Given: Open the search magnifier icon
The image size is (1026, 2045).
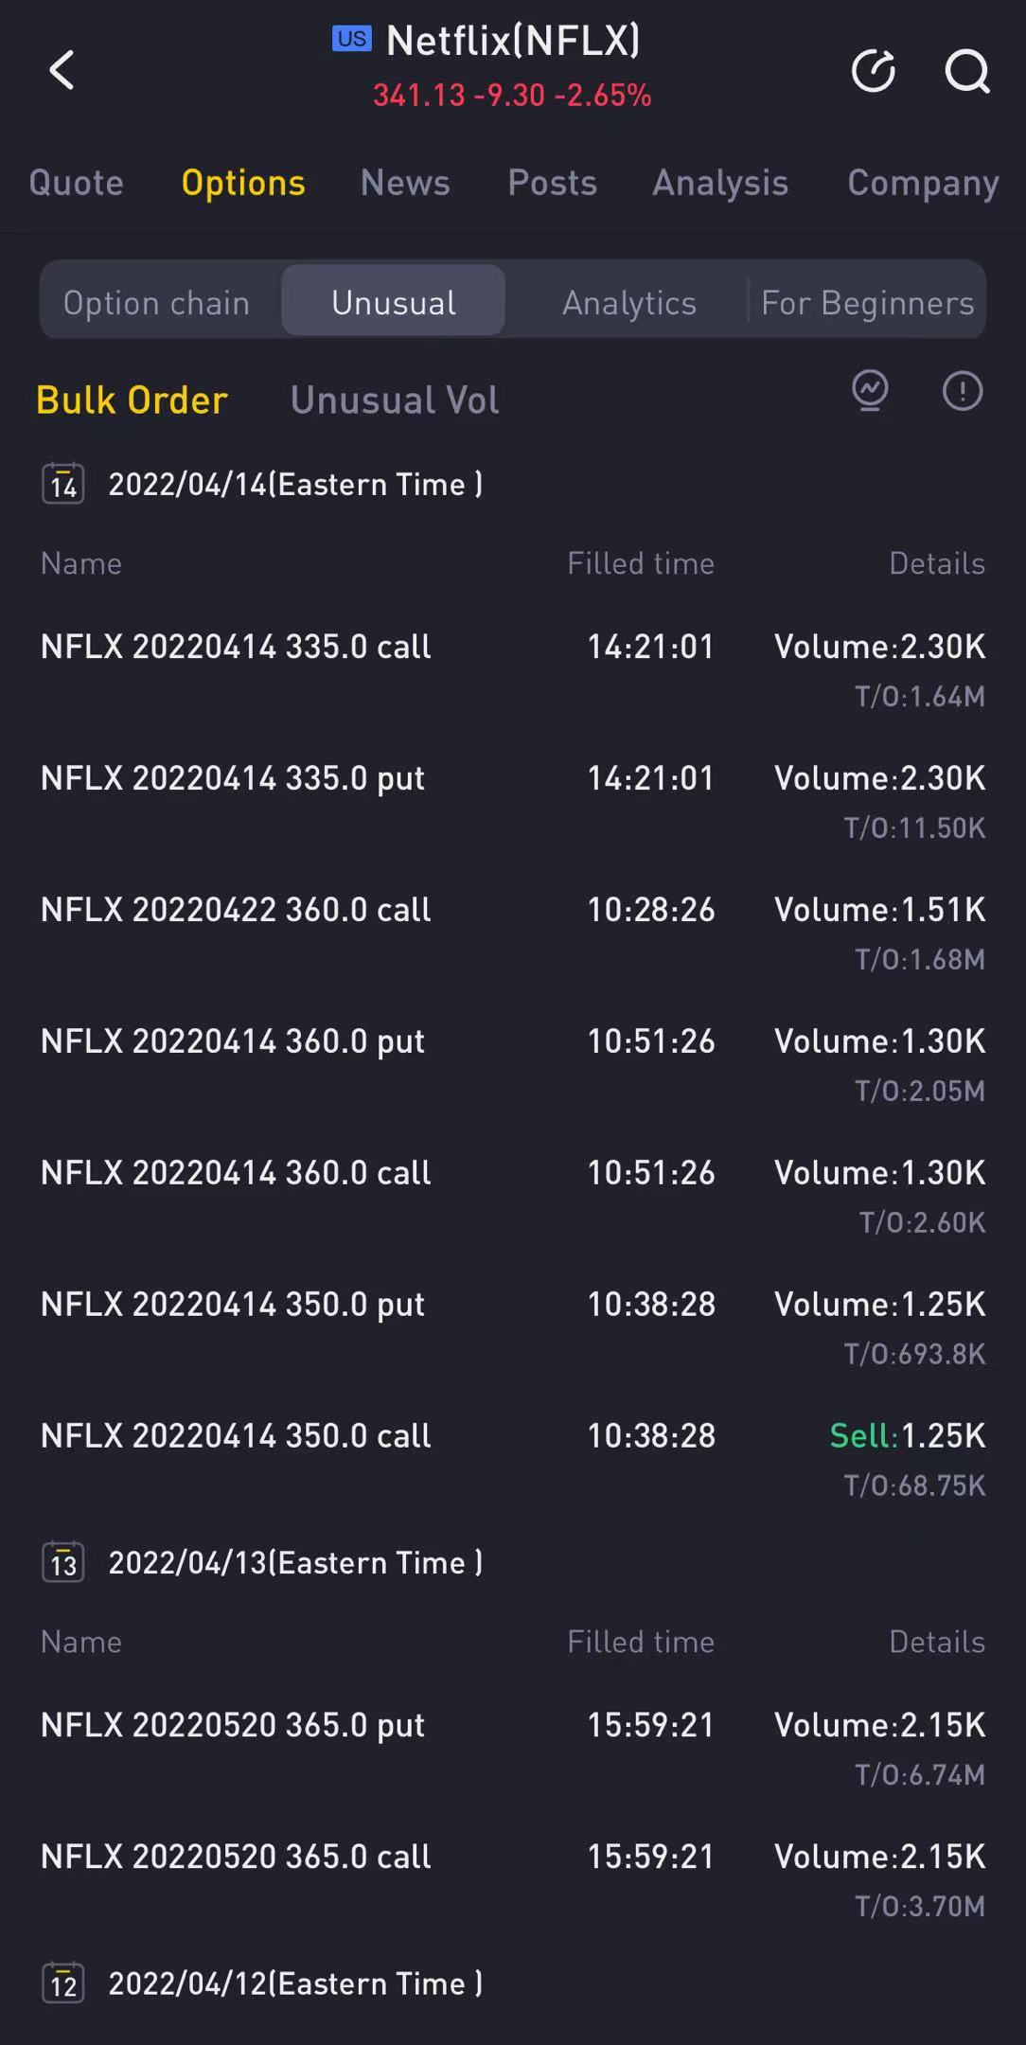Looking at the screenshot, I should (966, 71).
